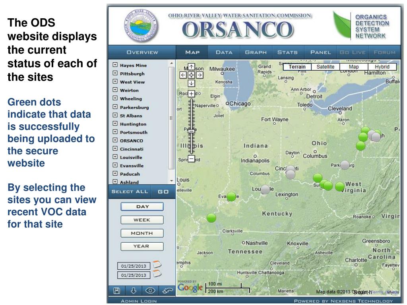
Task: Click the download arrow icon
Action: [134, 291]
